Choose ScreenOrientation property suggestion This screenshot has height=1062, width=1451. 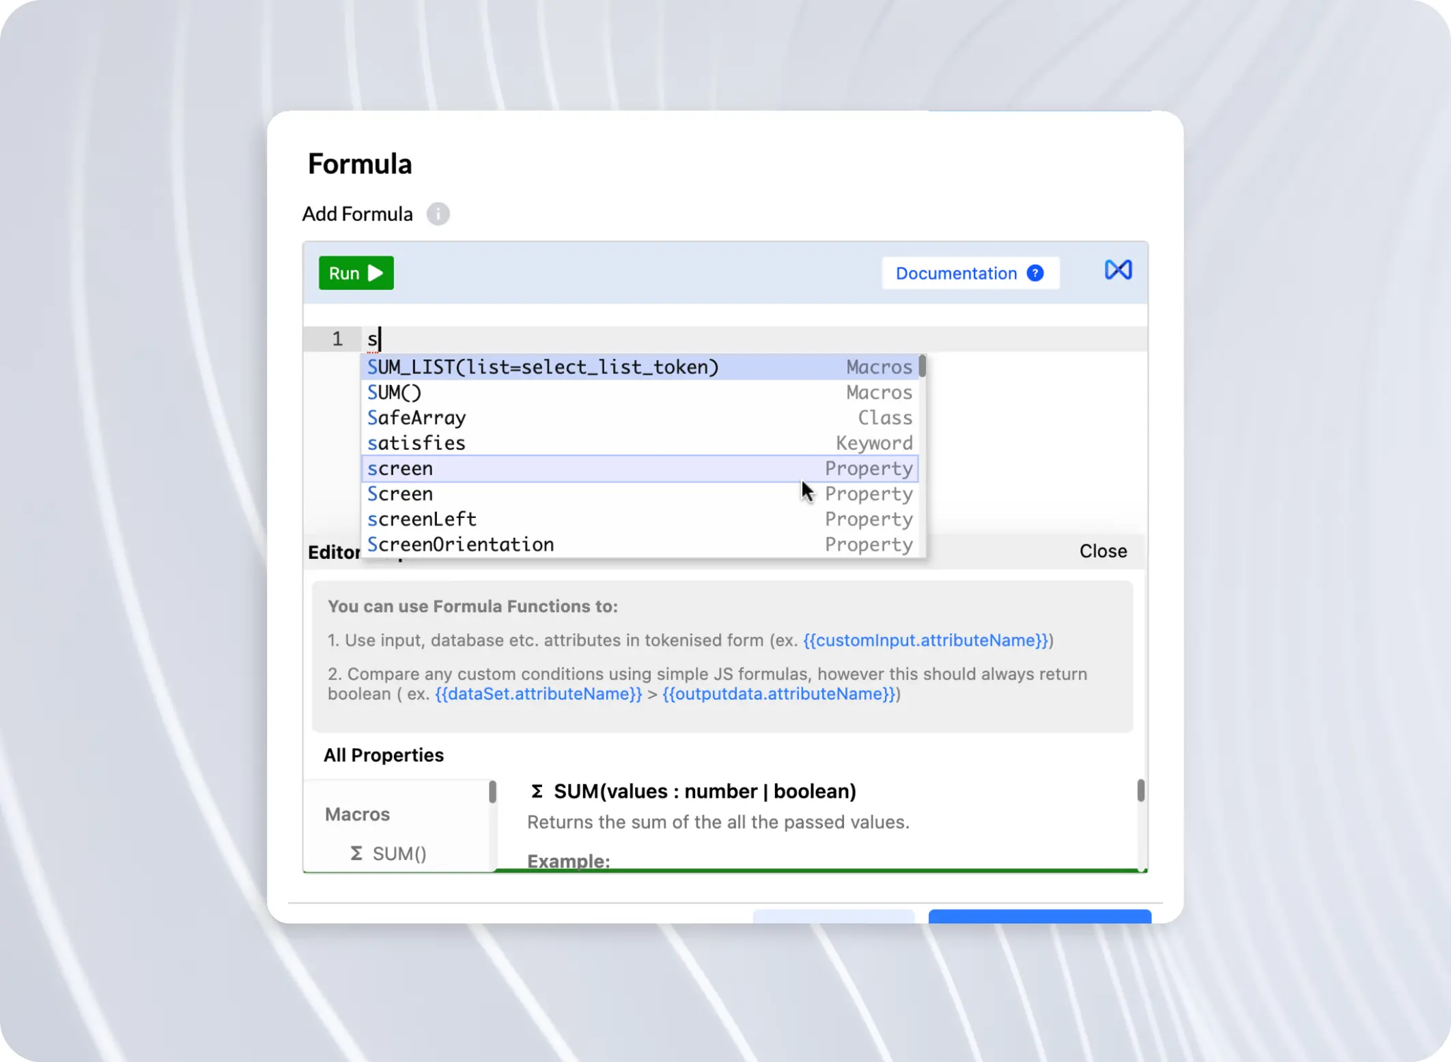pos(460,544)
